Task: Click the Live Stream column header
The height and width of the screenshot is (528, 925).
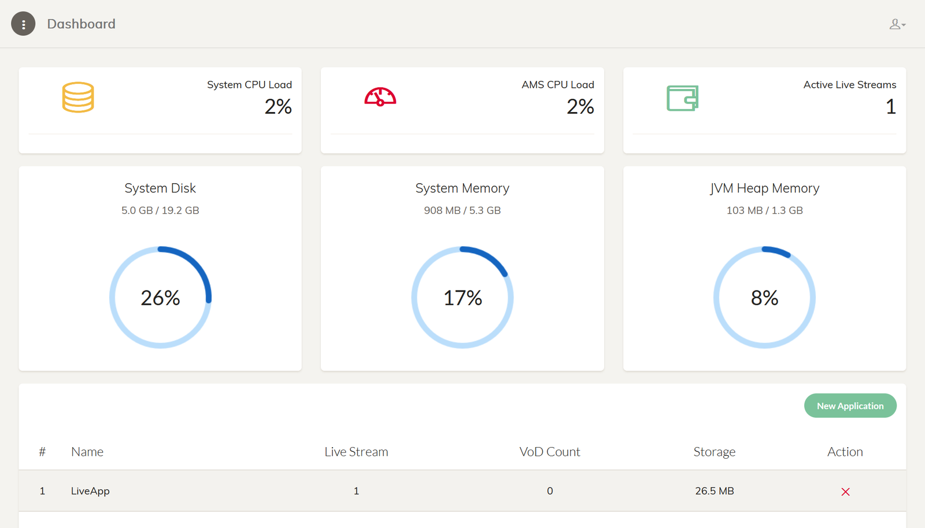Action: pyautogui.click(x=356, y=452)
